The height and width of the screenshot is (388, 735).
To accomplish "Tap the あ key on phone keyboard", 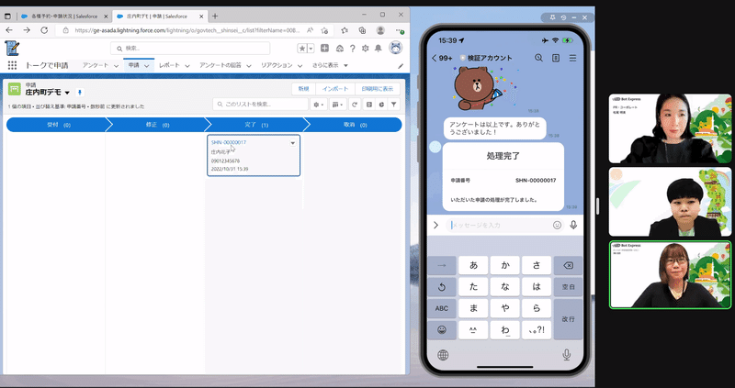I will click(473, 265).
